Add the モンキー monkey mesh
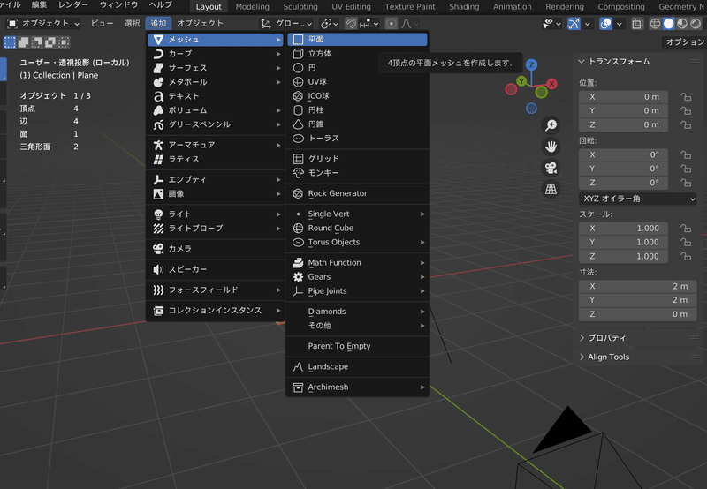Image resolution: width=707 pixels, height=489 pixels. (357, 173)
